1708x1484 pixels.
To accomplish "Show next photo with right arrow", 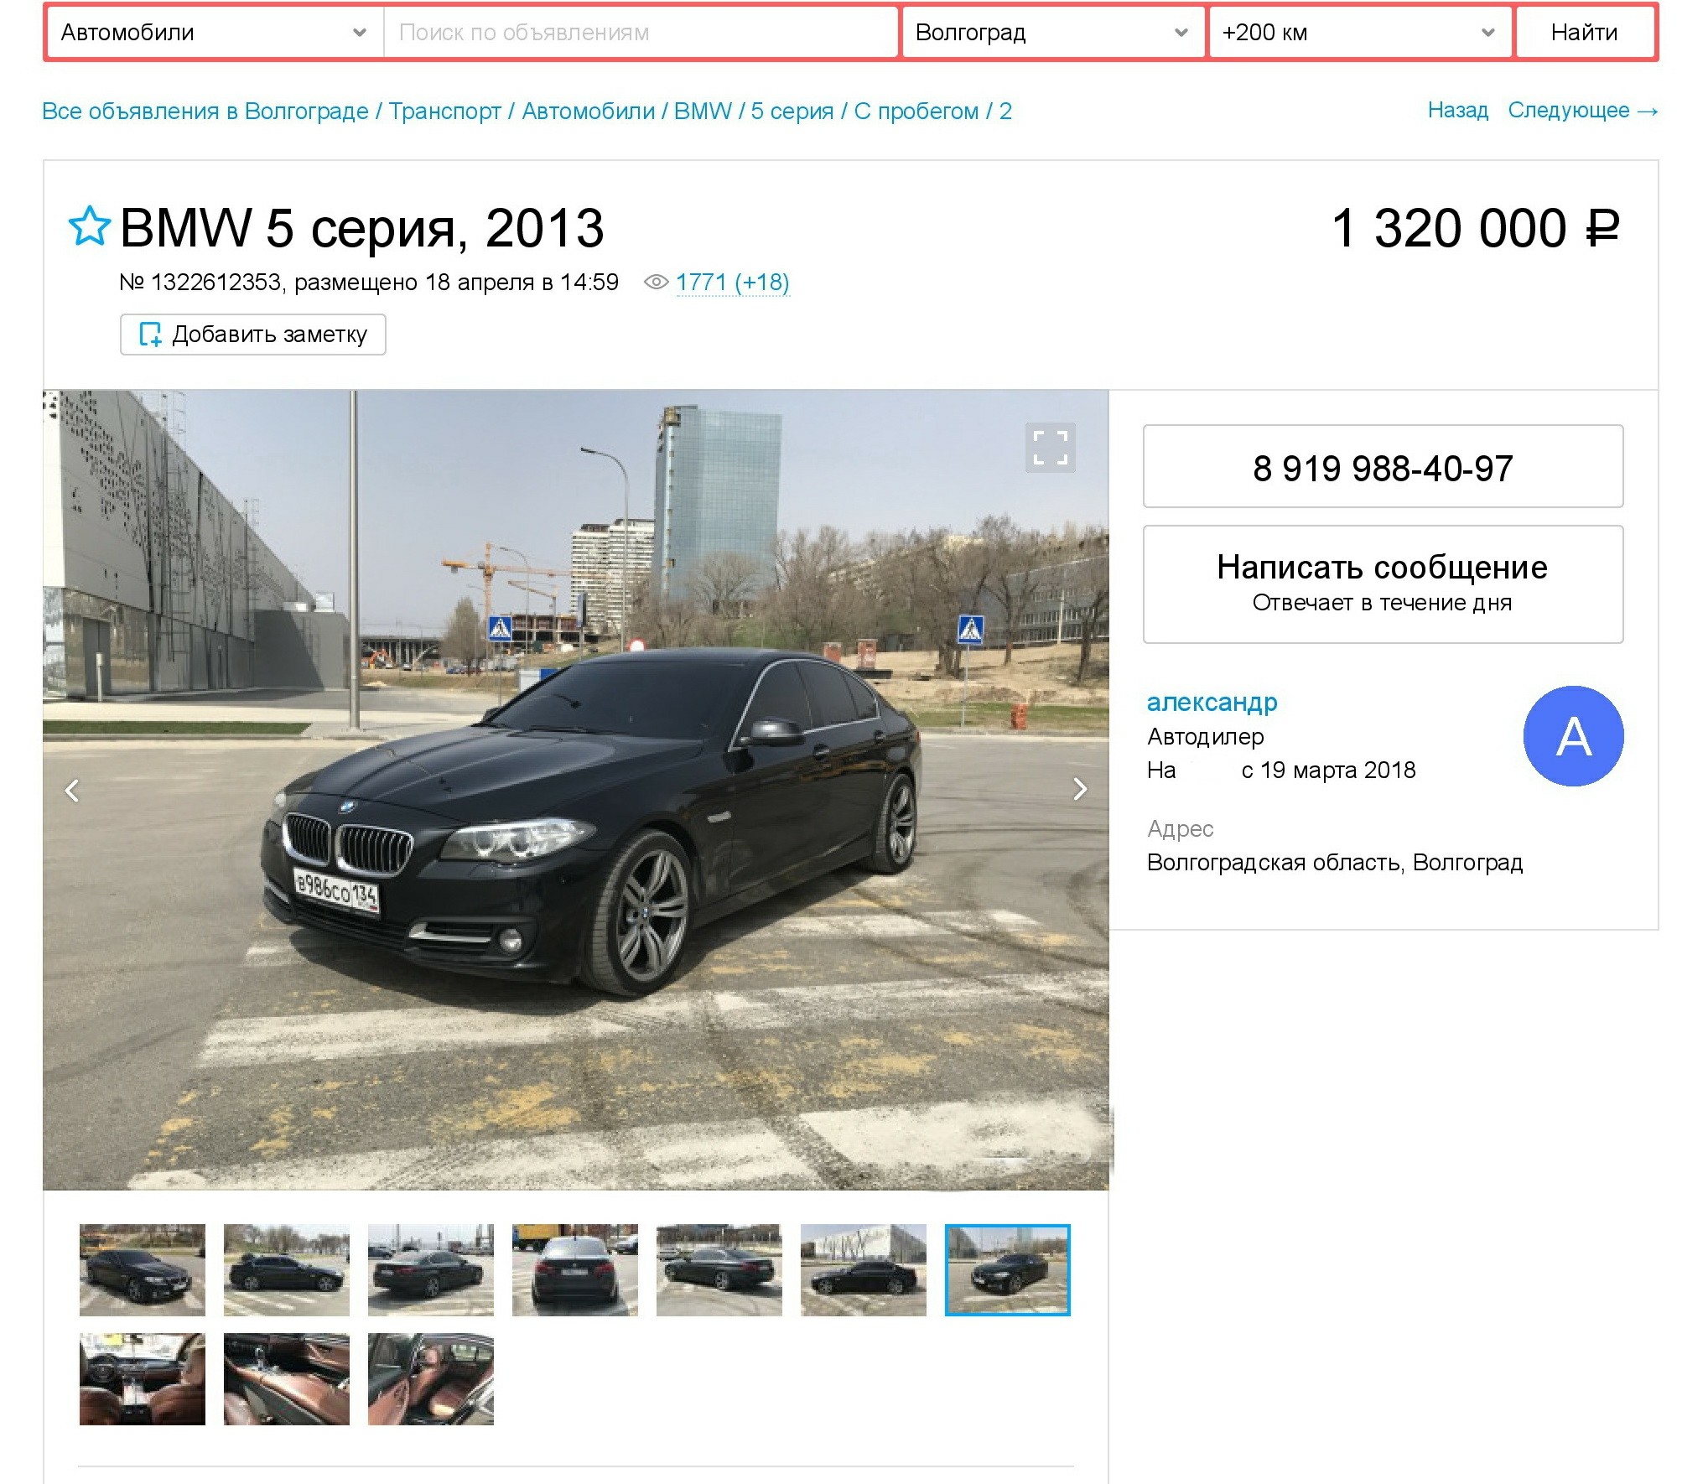I will click(x=1079, y=789).
